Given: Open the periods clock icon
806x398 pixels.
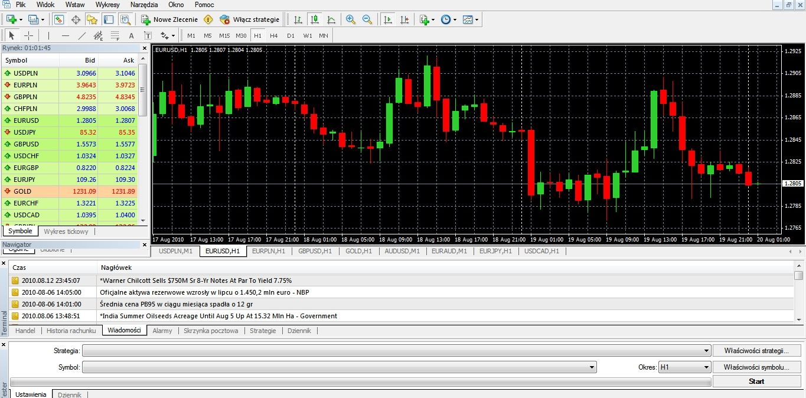Looking at the screenshot, I should pyautogui.click(x=447, y=19).
